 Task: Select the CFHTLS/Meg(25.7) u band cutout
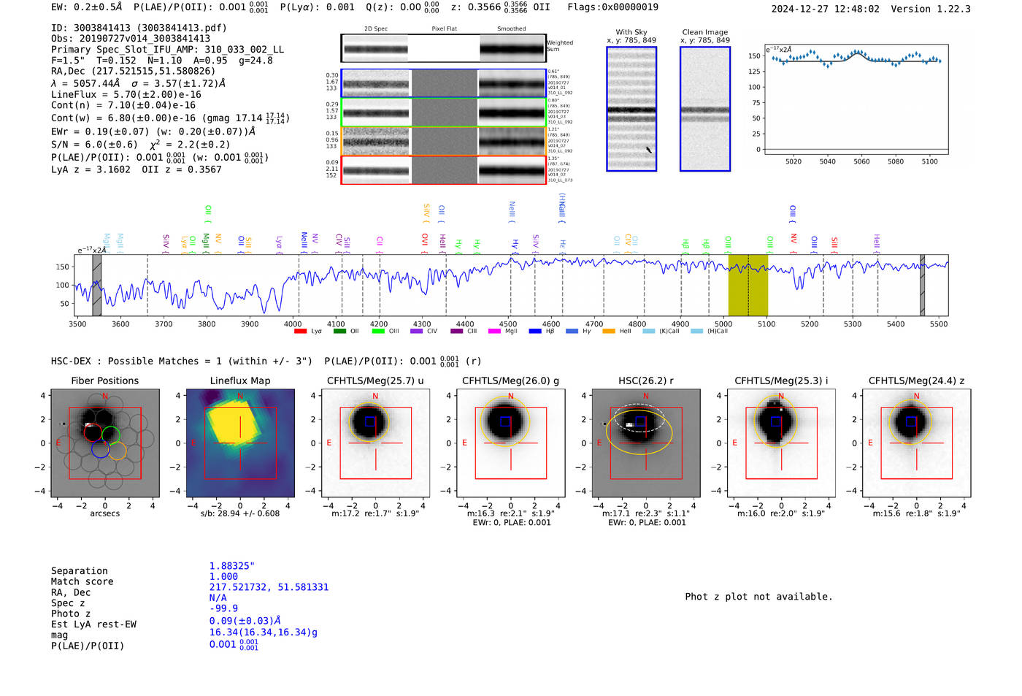375,443
